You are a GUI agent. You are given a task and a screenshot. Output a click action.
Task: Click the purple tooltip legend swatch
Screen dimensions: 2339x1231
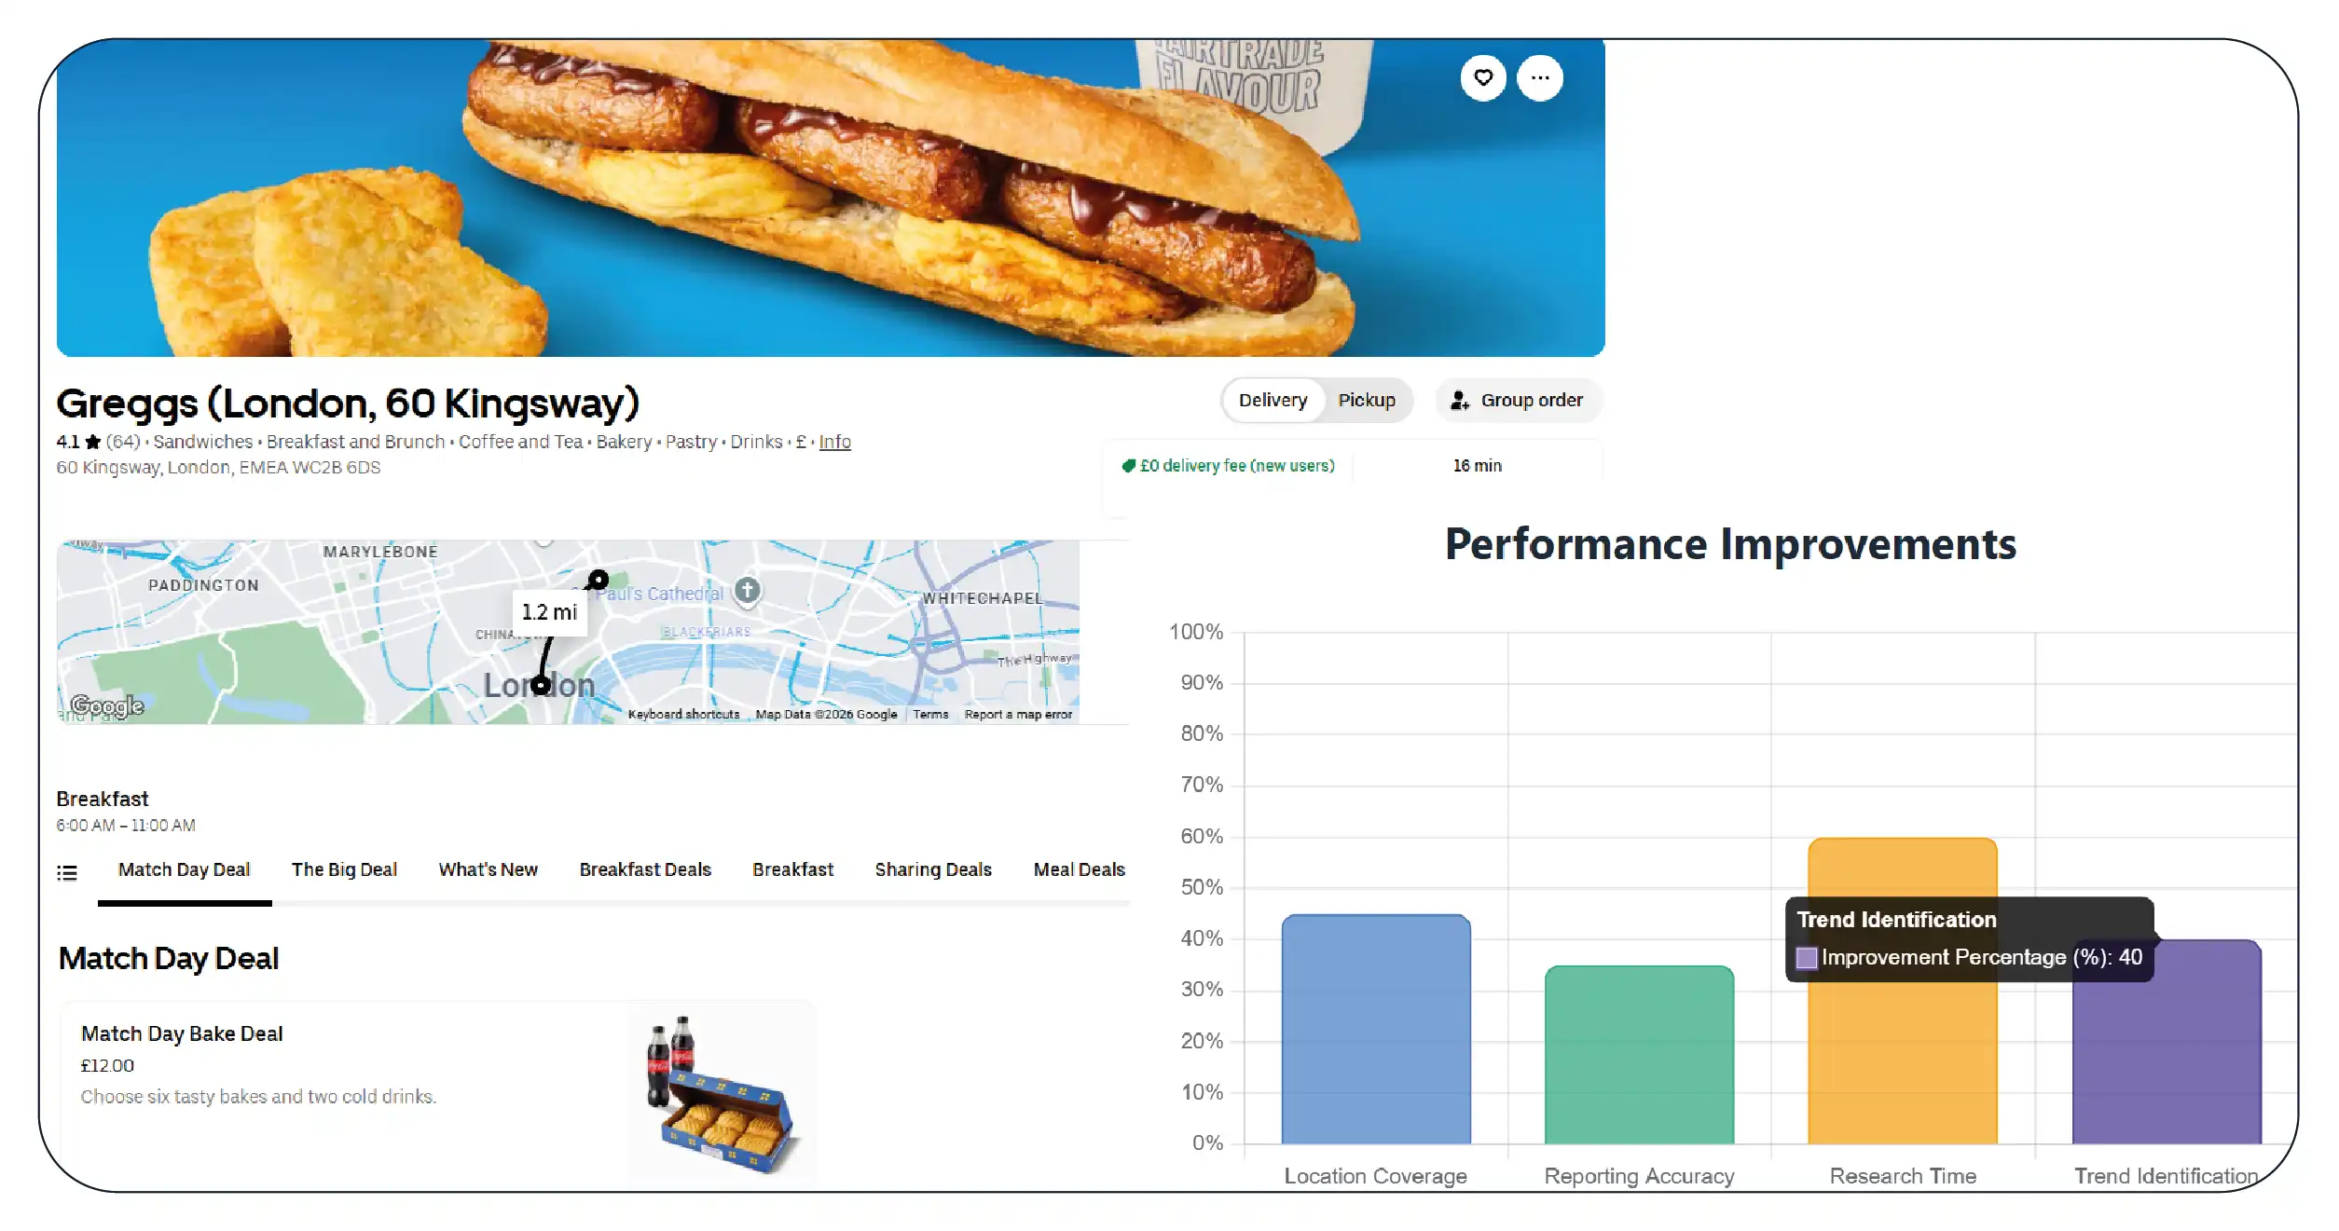[1807, 958]
